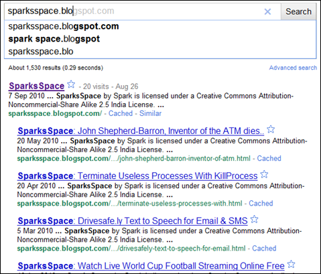This screenshot has width=321, height=274.
Task: Click URL ending drivesafely-text-to-speech-for-email.html
Action: click(x=131, y=249)
